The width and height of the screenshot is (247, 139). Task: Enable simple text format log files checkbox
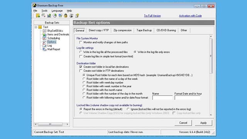[81, 56]
